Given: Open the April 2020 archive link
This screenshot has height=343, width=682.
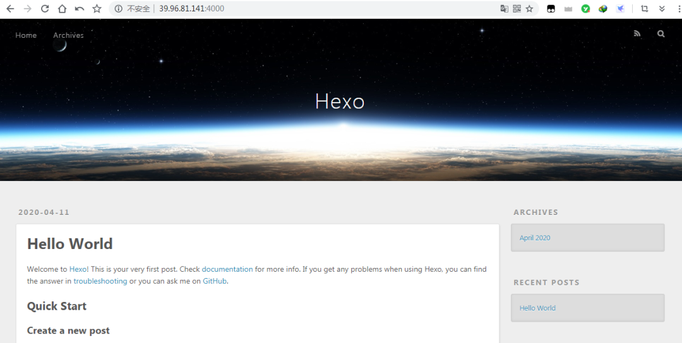Looking at the screenshot, I should [535, 238].
